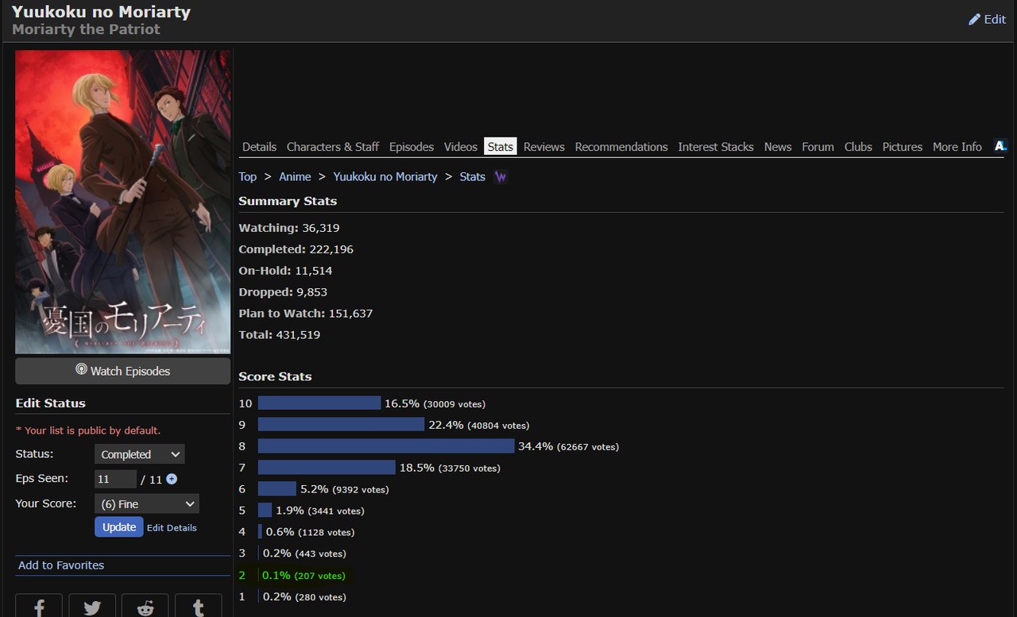Screen dimensions: 1017x617
Task: Click the '34.4% (62667 votes)' text
Action: [x=569, y=446]
